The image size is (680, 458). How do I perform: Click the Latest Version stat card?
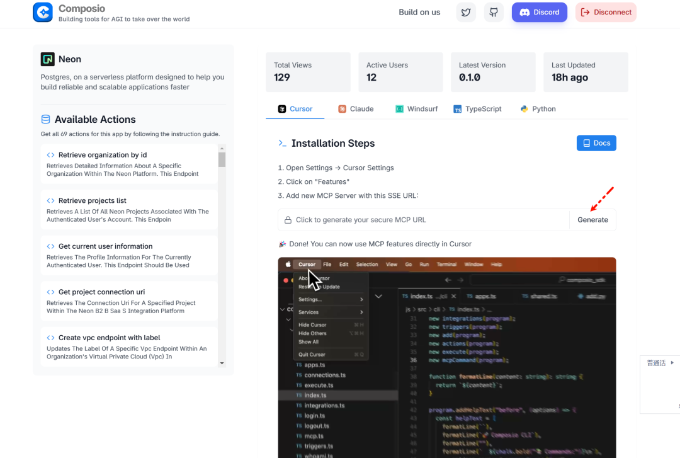(x=493, y=72)
